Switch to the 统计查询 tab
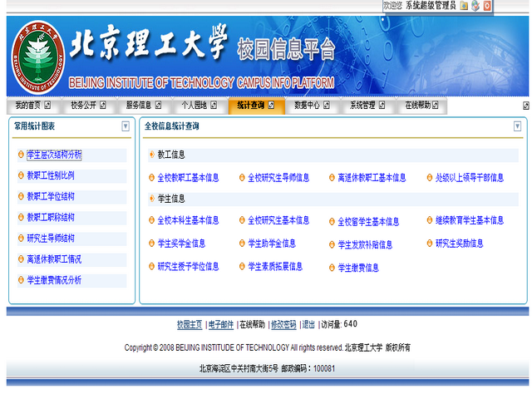Image resolution: width=532 pixels, height=399 pixels. 250,106
